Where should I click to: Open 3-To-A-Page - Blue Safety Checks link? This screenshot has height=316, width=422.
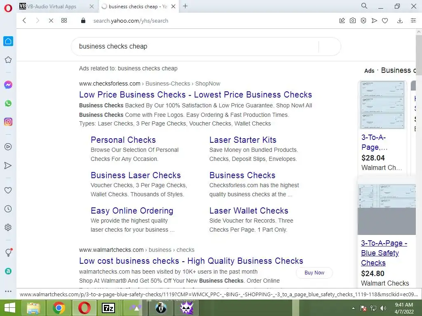[x=384, y=253]
